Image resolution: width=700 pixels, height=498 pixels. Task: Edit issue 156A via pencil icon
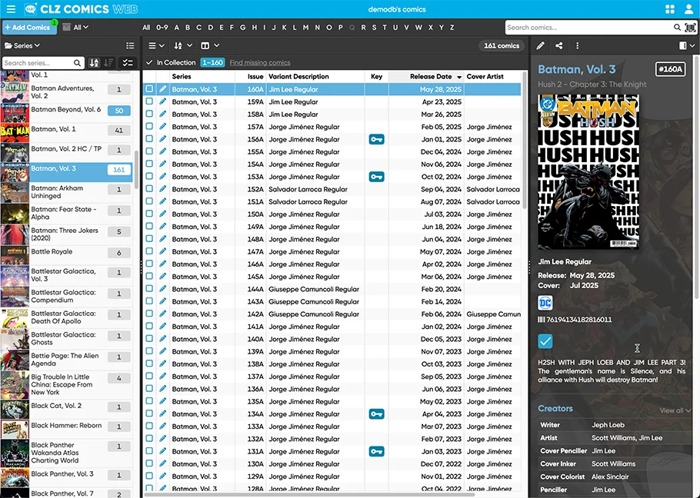(162, 139)
